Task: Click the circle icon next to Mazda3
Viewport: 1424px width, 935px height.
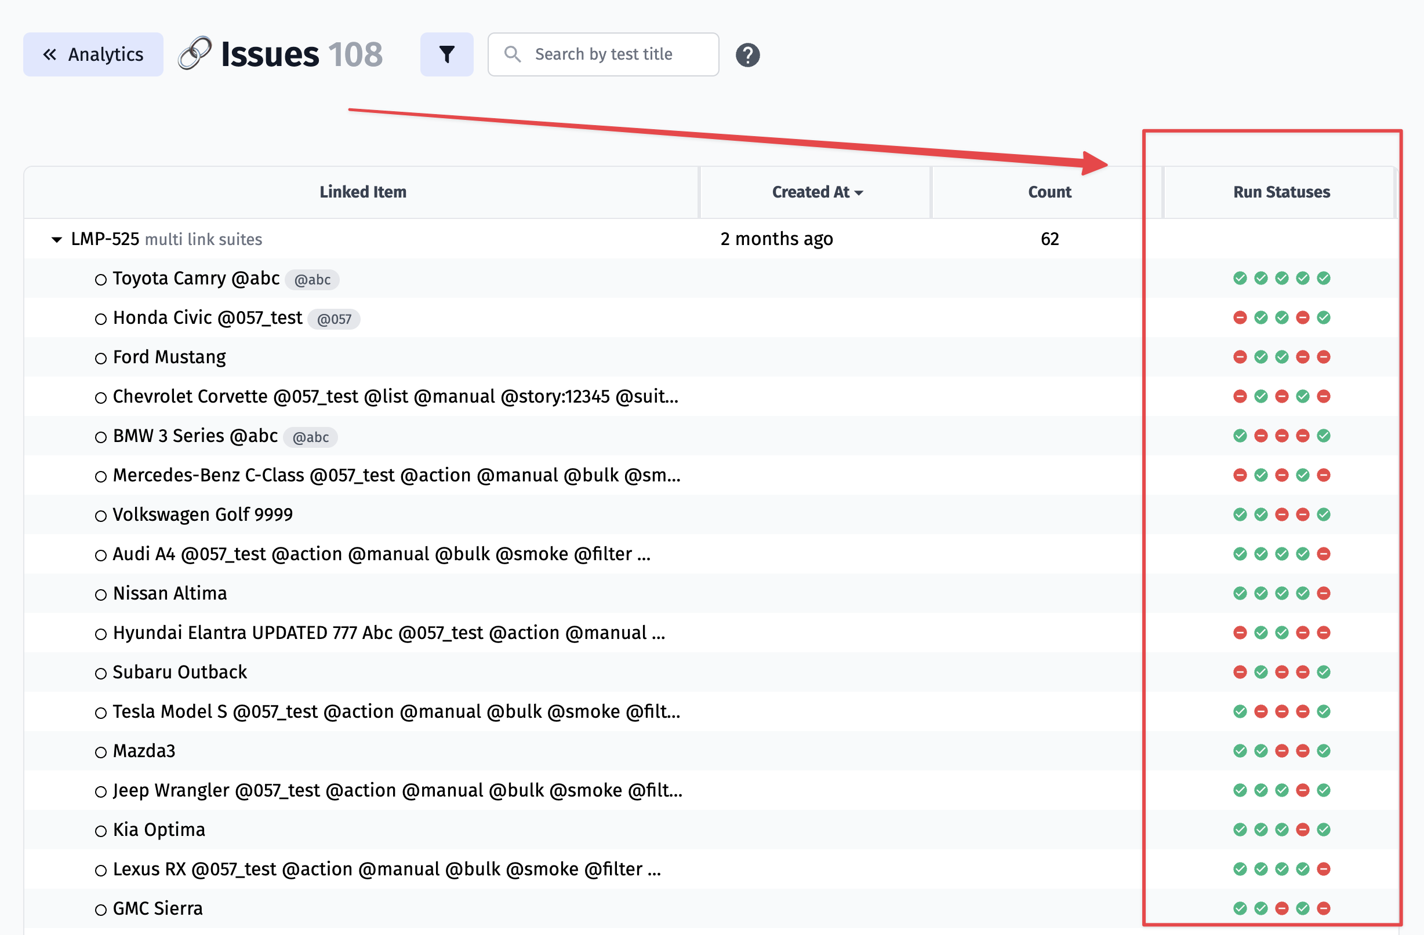Action: (100, 753)
